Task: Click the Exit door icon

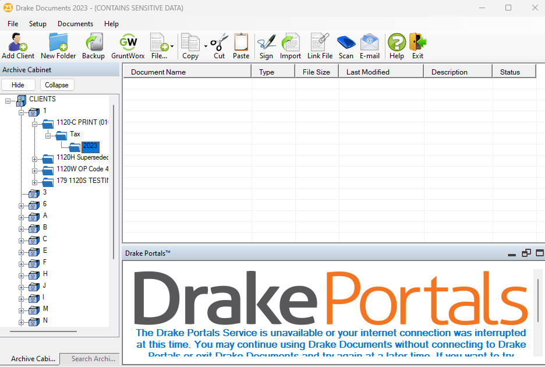Action: click(418, 46)
